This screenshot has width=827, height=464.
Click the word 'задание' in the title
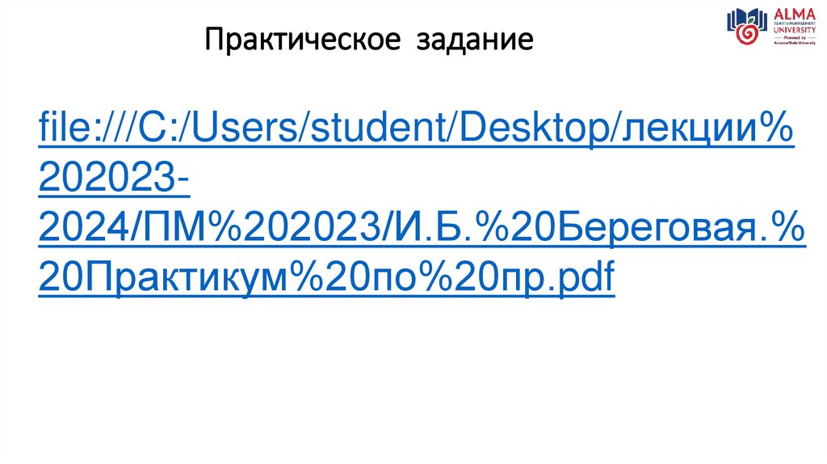(x=476, y=38)
